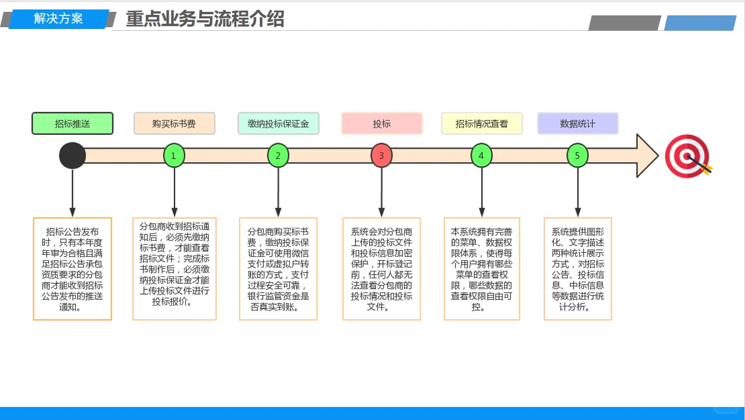Viewport: 745px width, 420px height.
Task: Click the green circle numbered 1
Action: (x=174, y=156)
